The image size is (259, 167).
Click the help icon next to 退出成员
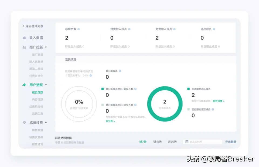(214, 29)
